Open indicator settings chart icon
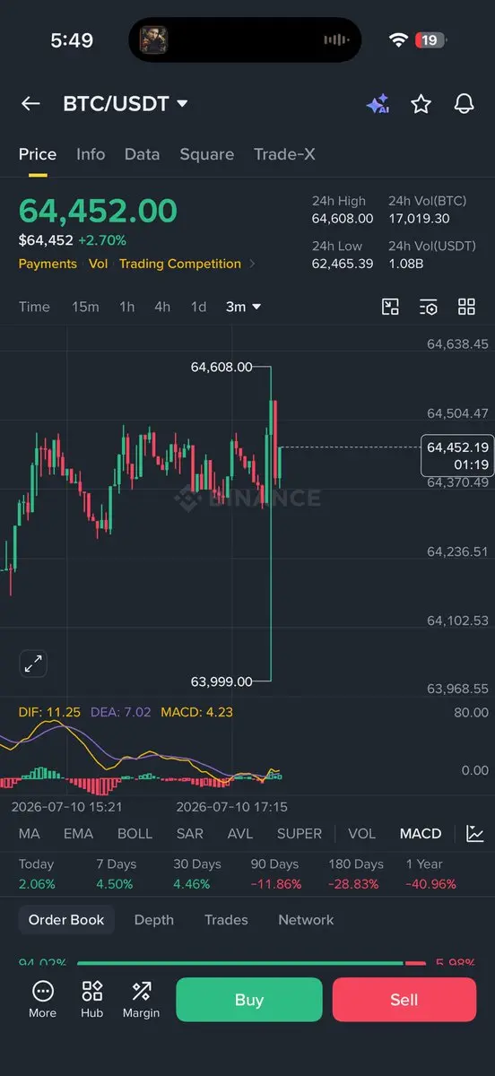The height and width of the screenshot is (1076, 495). (x=475, y=834)
